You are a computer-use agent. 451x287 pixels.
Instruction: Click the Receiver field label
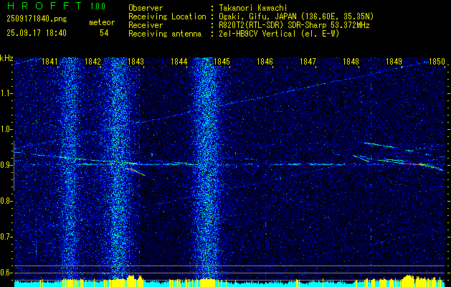coord(146,25)
